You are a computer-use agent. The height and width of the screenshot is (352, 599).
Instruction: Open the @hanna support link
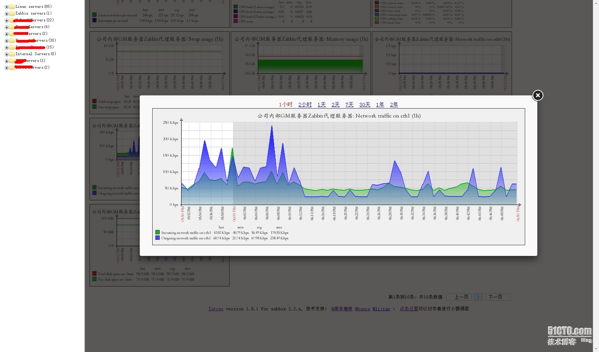click(362, 309)
